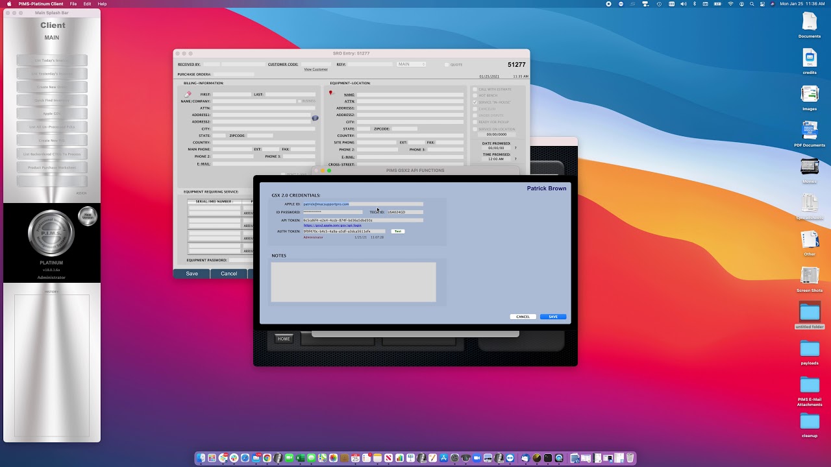Click inside the NOTES text area

(353, 281)
